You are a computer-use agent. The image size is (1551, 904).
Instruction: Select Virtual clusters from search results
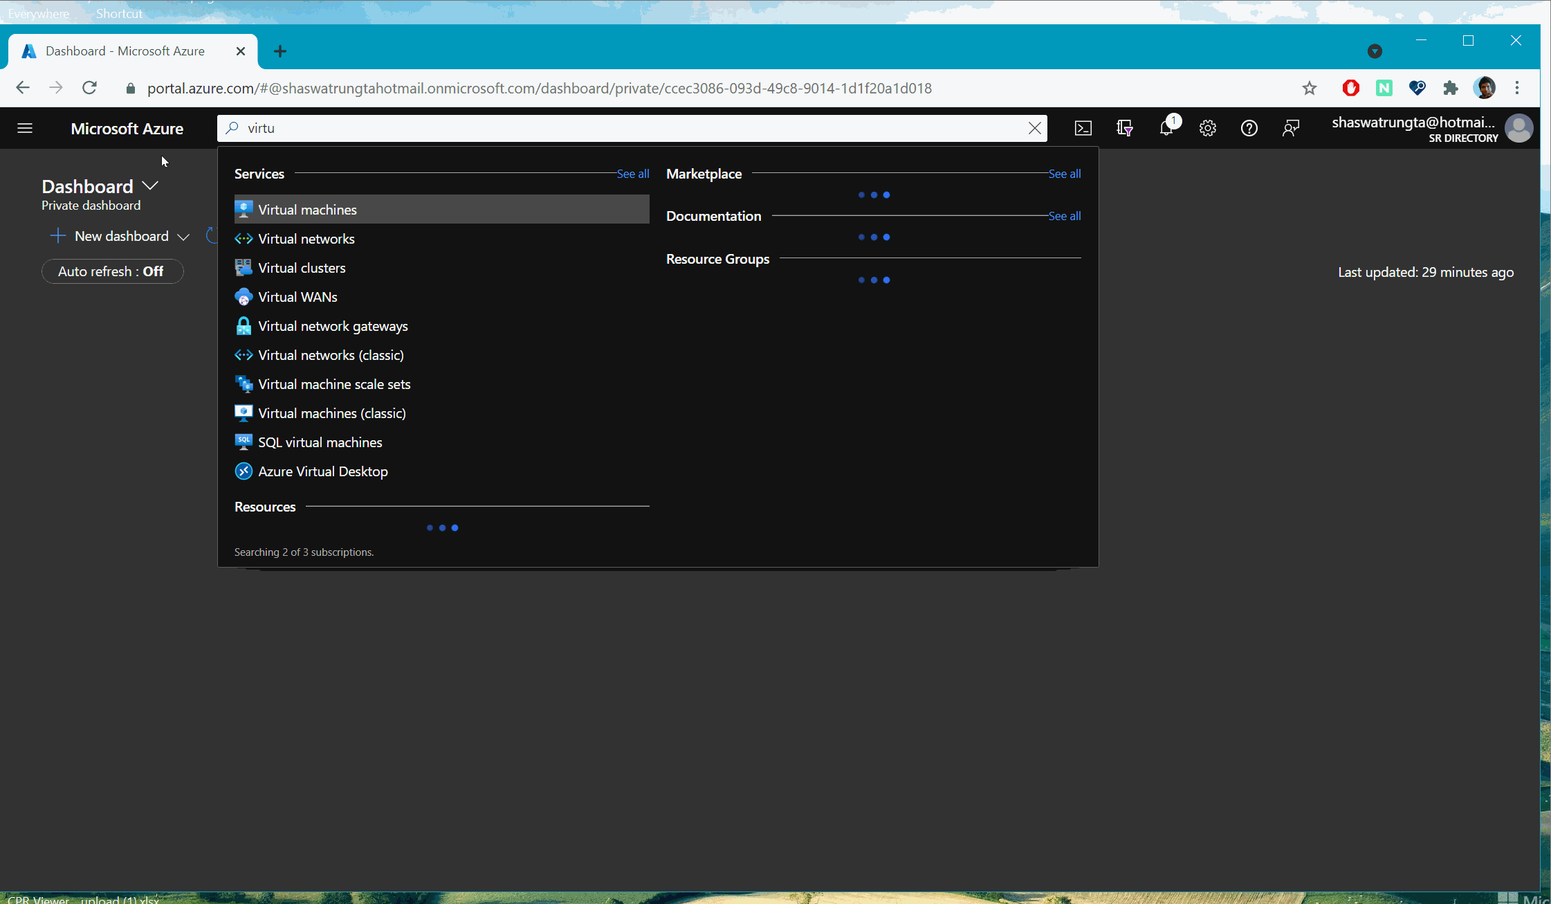[x=441, y=268]
